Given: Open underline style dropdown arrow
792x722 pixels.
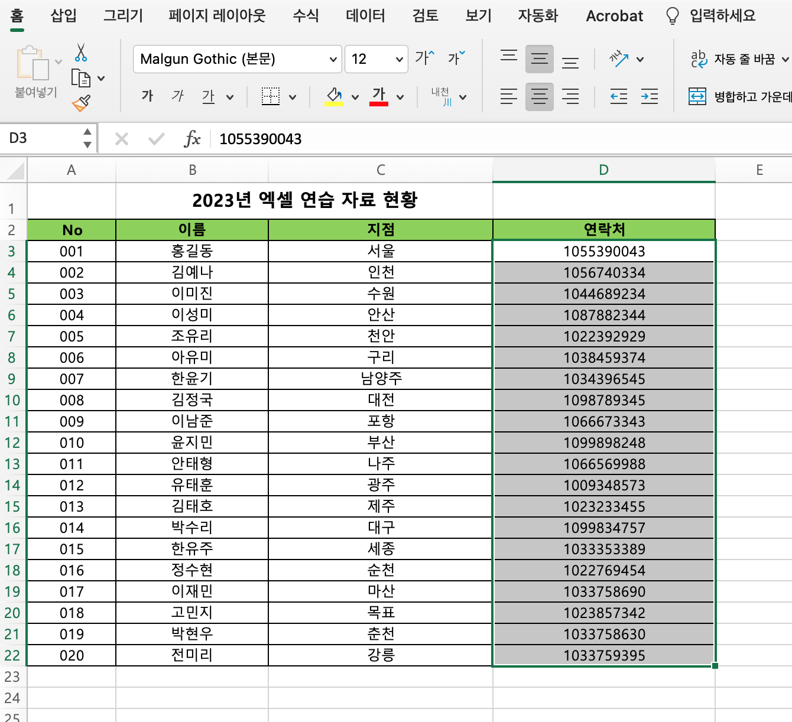Looking at the screenshot, I should pos(230,97).
